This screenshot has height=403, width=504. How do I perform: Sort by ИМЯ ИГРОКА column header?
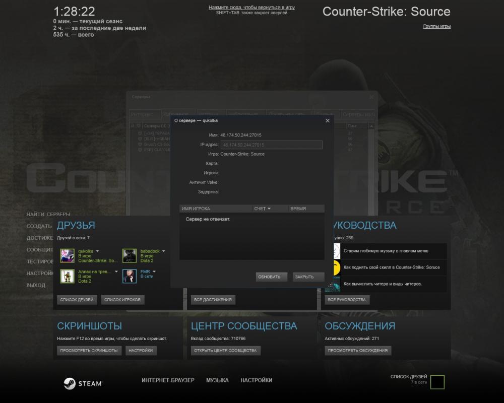216,209
